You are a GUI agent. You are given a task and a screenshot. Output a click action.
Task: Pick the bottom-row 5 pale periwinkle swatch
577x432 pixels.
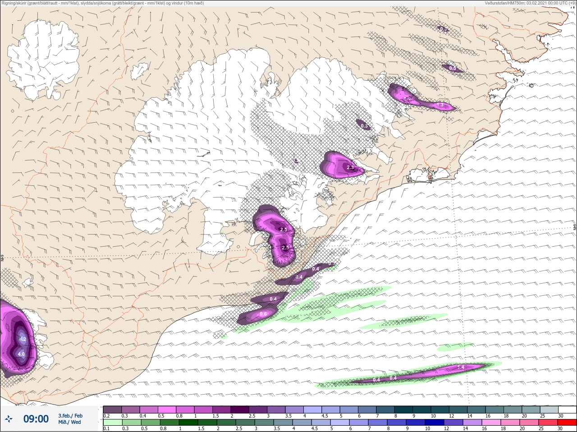(340, 423)
